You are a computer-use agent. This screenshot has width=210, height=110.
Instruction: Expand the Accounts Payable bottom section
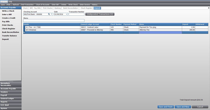click(11, 89)
